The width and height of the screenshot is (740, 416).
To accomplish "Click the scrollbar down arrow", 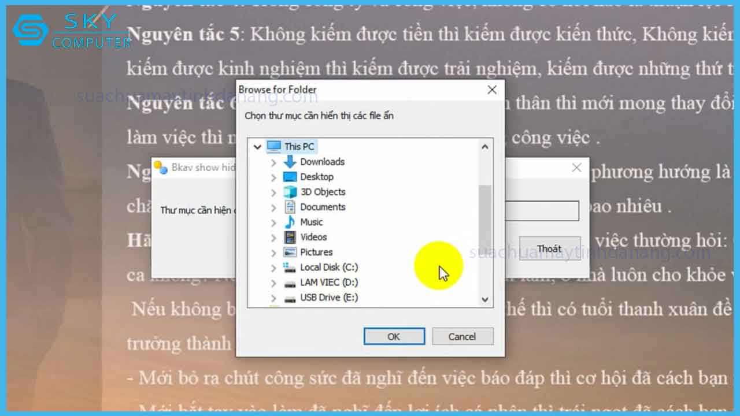I will tap(486, 299).
